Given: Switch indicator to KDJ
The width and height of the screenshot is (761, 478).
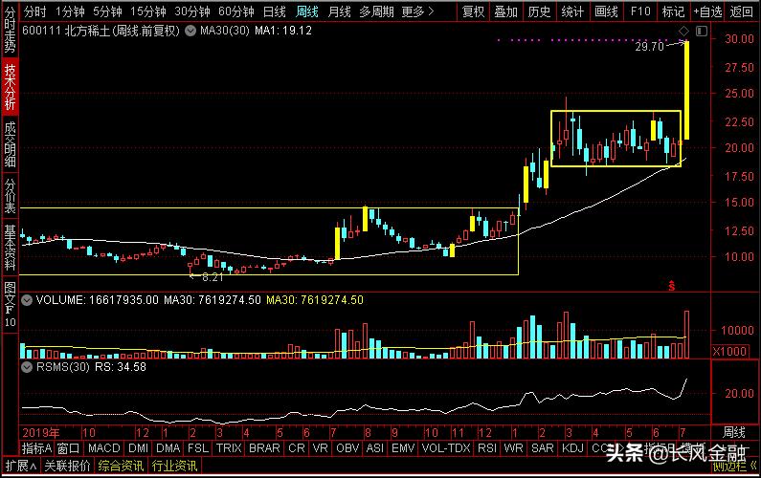Looking at the screenshot, I should click(572, 448).
